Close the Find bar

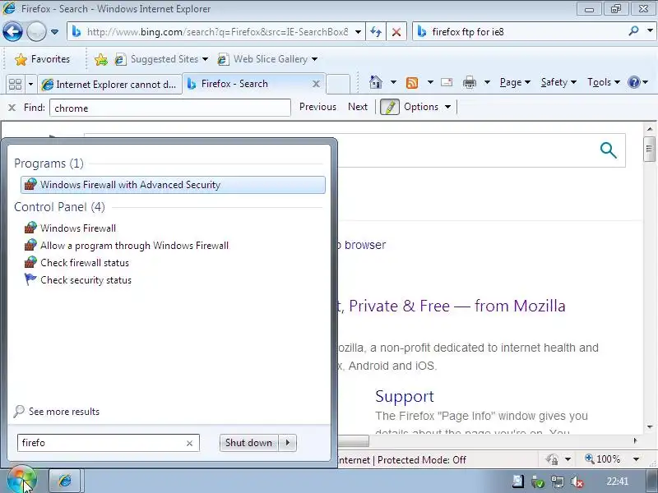[12, 108]
